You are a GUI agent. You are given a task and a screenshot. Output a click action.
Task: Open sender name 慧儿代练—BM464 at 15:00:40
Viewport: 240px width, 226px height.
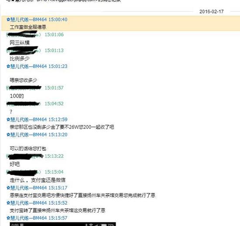coord(28,20)
